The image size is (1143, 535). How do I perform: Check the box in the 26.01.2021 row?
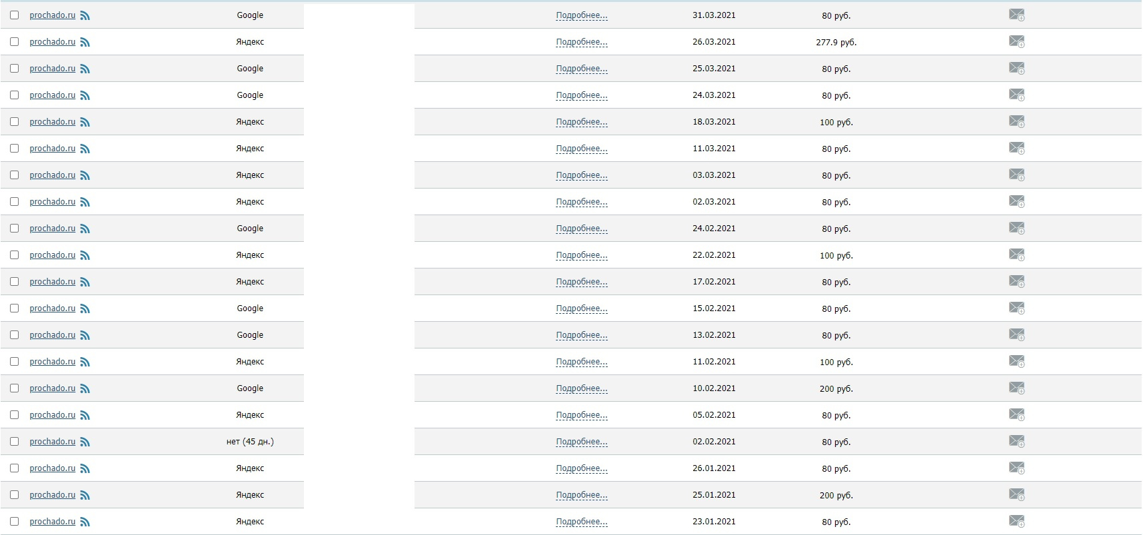click(14, 468)
